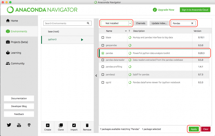The height and width of the screenshot is (136, 215).
Task: Click the Remove trash icon
Action: click(87, 125)
